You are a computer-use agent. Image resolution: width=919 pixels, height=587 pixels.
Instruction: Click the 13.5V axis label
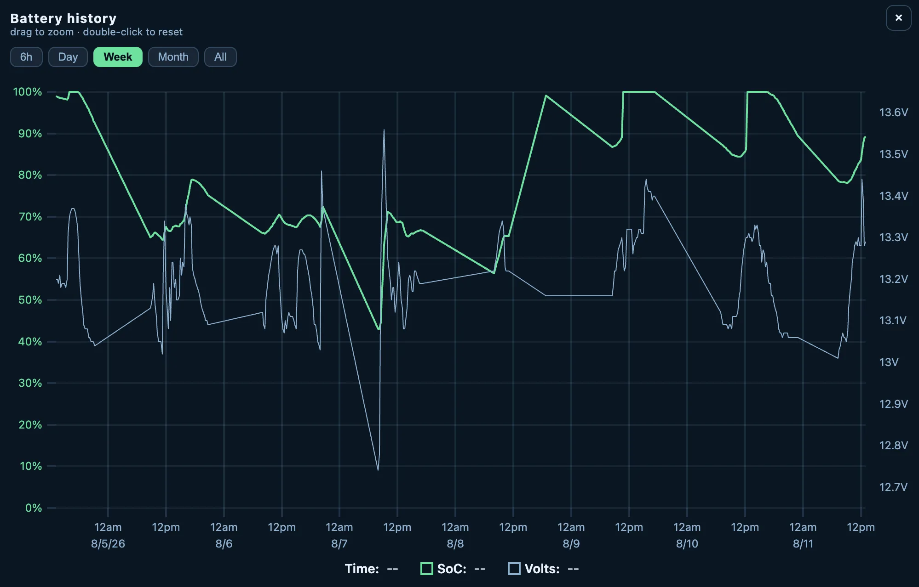(894, 154)
